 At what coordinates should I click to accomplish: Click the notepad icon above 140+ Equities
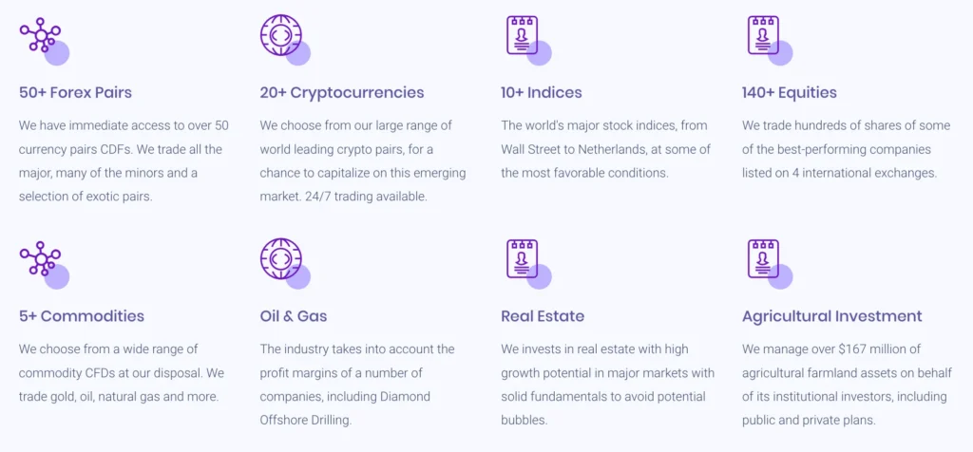point(763,36)
